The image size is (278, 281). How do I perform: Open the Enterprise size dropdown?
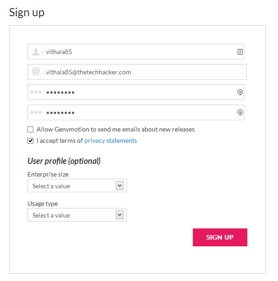point(77,186)
